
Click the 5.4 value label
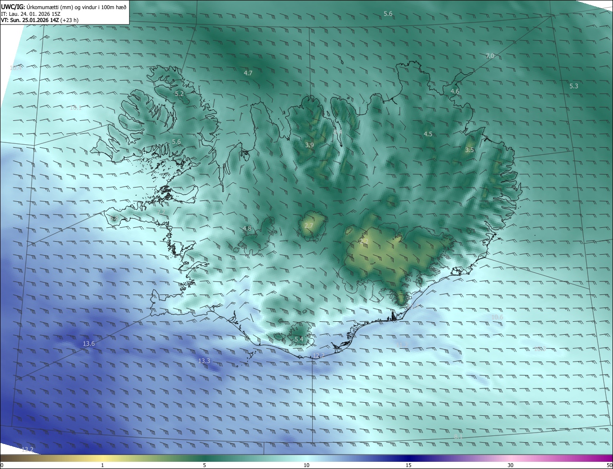pos(299,340)
